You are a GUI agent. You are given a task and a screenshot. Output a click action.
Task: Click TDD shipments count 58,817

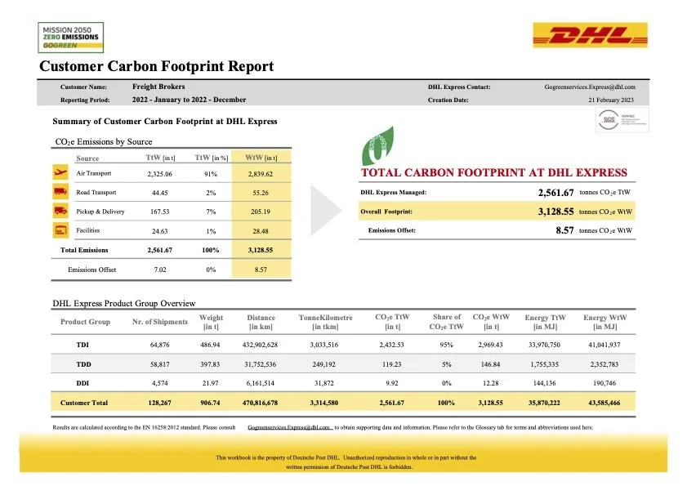pos(159,364)
